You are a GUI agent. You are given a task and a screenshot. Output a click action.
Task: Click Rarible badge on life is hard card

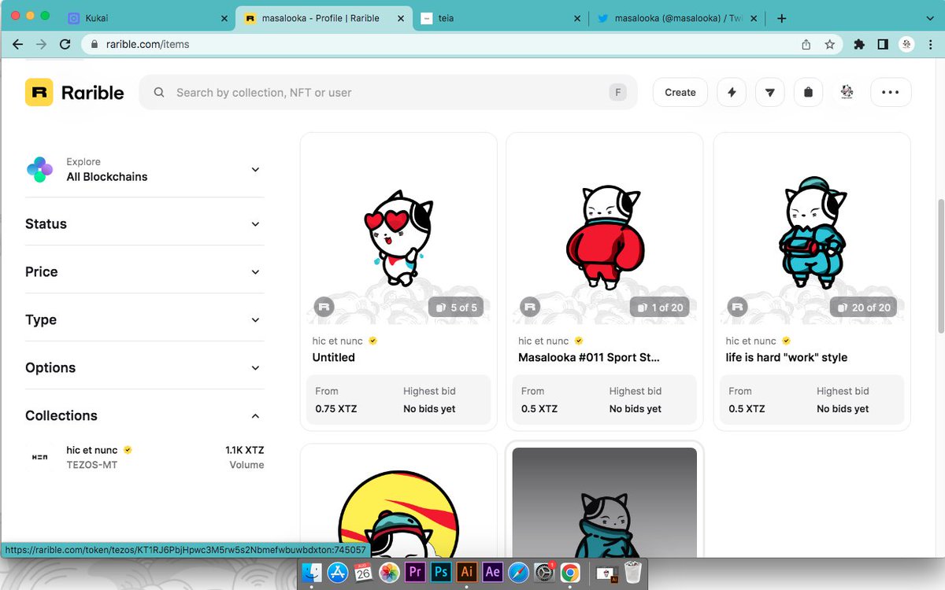[x=737, y=307]
